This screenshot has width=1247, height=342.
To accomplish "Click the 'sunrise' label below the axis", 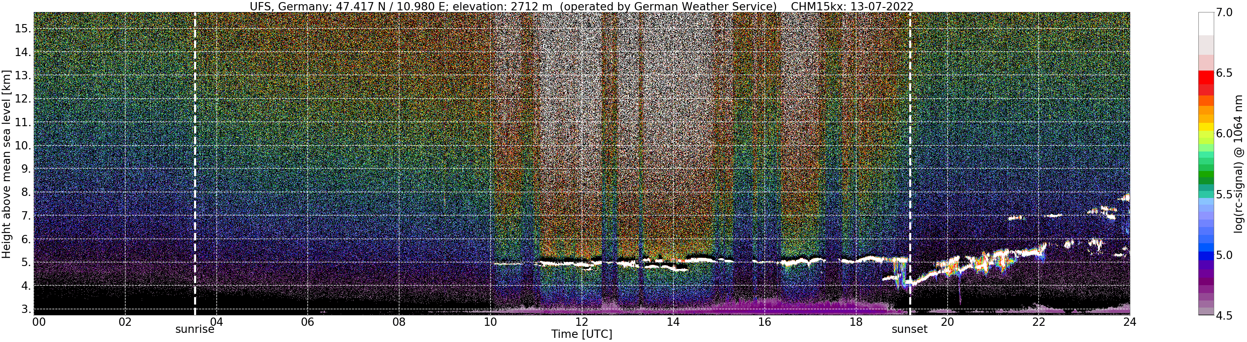I will pyautogui.click(x=194, y=330).
